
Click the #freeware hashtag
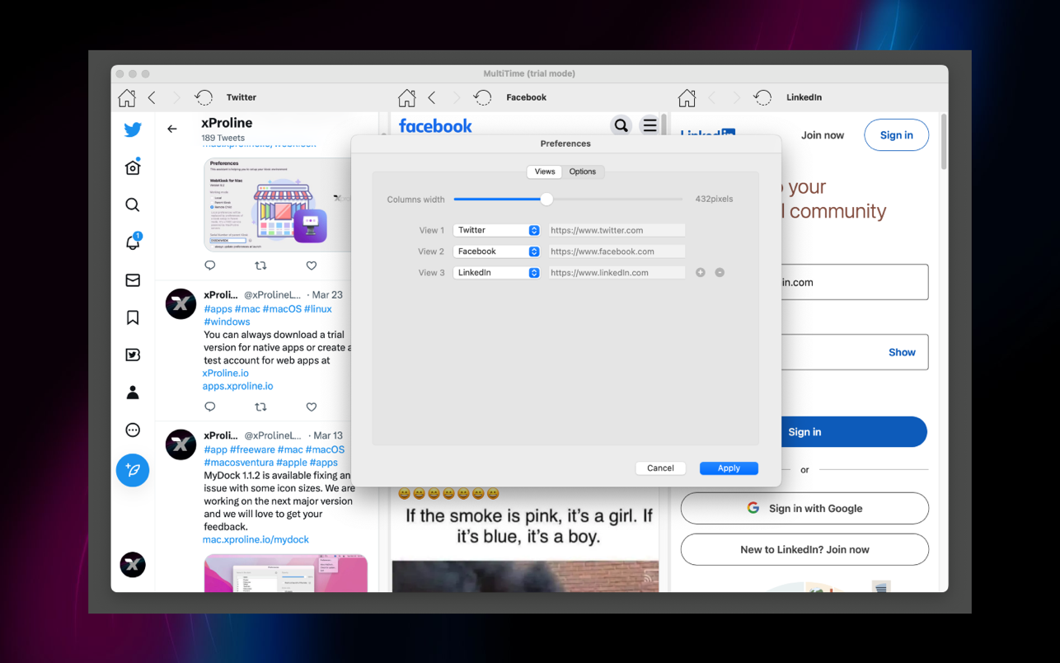252,449
